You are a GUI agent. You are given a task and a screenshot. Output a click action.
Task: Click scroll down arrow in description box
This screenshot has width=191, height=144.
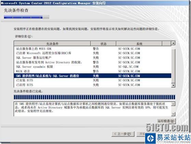173,114
